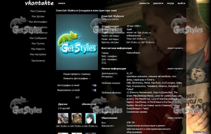
Task: Go to Моя Страница
Action: pos(38,11)
